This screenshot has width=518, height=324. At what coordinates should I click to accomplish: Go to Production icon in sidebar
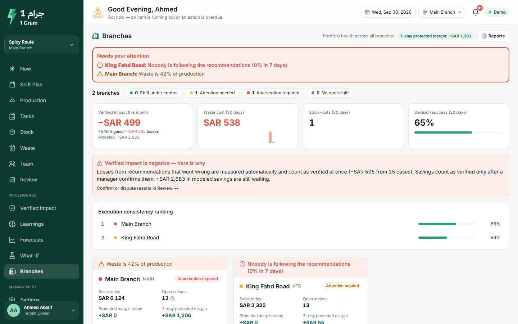12,100
